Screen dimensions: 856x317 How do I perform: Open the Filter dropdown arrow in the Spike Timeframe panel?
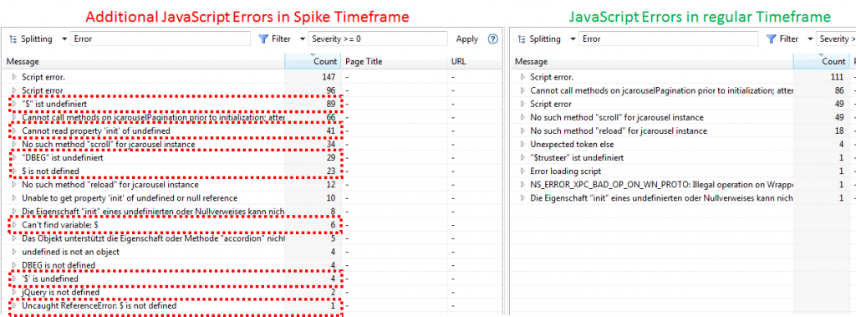[x=303, y=39]
